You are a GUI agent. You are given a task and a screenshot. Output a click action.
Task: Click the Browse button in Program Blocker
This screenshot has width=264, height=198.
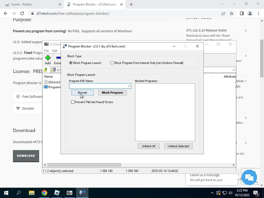82,93
